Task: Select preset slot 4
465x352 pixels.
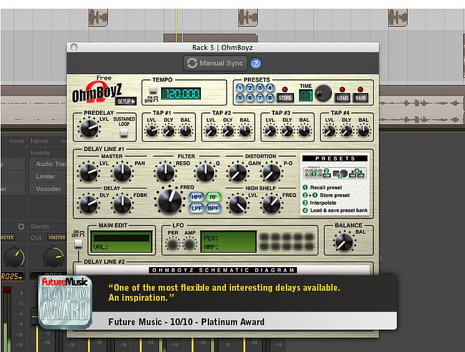Action: pyautogui.click(x=270, y=89)
